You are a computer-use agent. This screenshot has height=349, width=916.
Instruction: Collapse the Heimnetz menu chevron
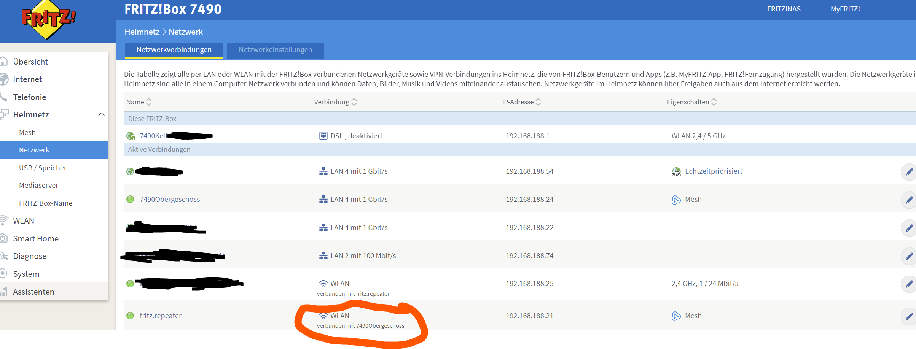[x=101, y=114]
